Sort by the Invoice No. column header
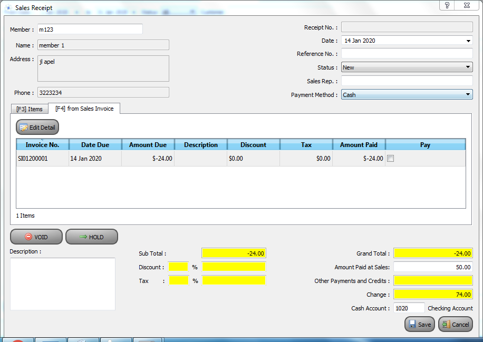 point(42,145)
